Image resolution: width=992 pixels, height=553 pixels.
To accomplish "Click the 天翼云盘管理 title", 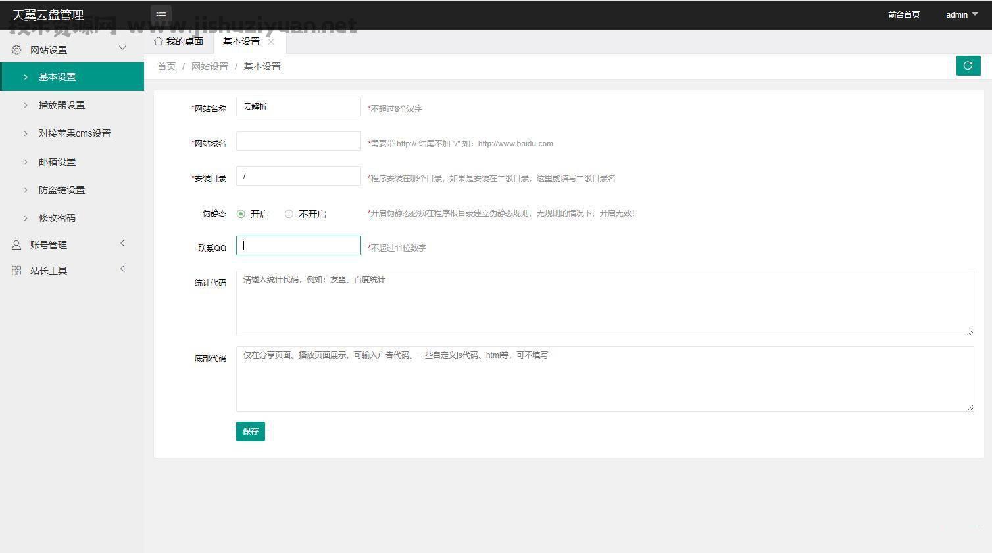I will pyautogui.click(x=48, y=15).
